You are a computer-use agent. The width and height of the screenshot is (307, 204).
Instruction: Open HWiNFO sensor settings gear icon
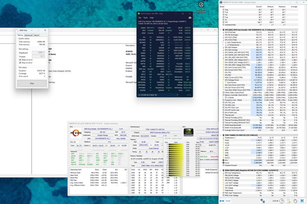[x=295, y=200]
